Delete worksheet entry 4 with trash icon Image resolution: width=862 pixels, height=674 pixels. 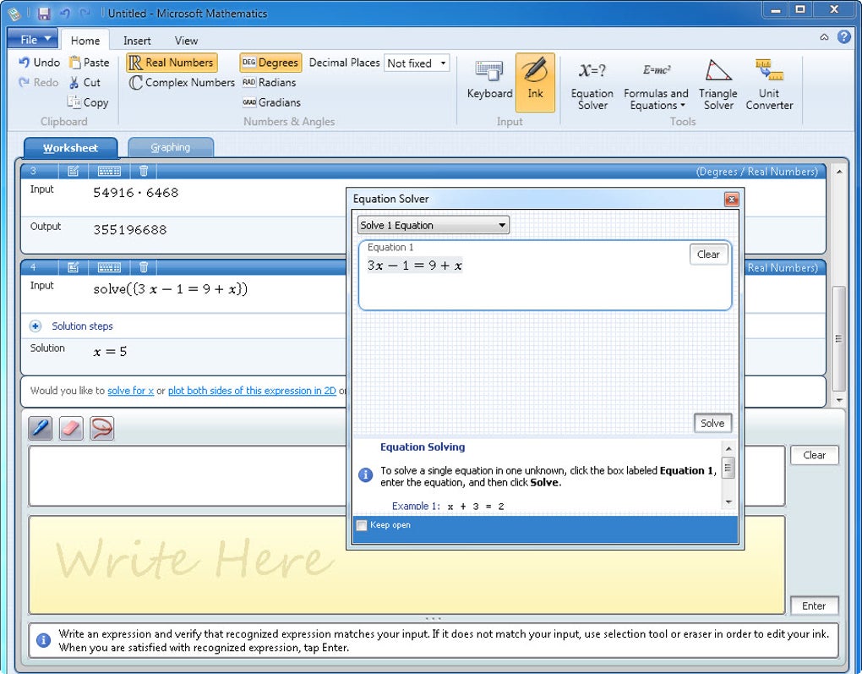click(144, 267)
